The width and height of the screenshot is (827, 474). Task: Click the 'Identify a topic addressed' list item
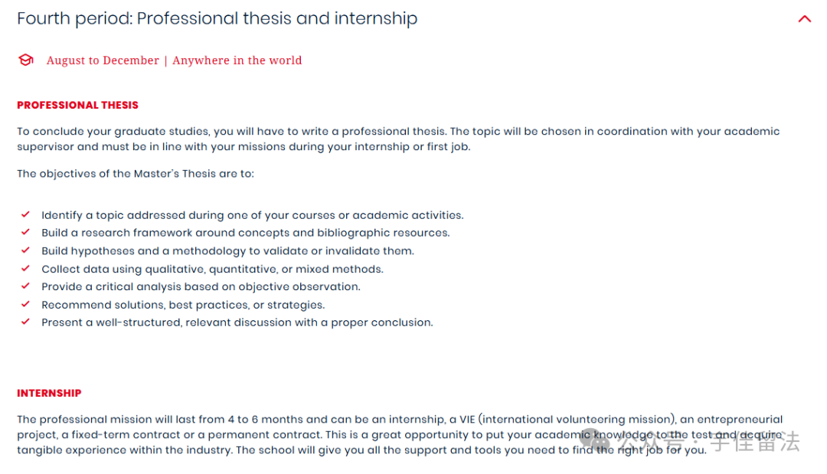click(252, 215)
